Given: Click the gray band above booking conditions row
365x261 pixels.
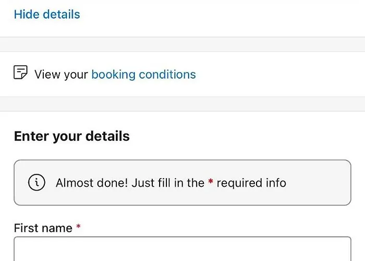Looking at the screenshot, I should pos(182,44).
